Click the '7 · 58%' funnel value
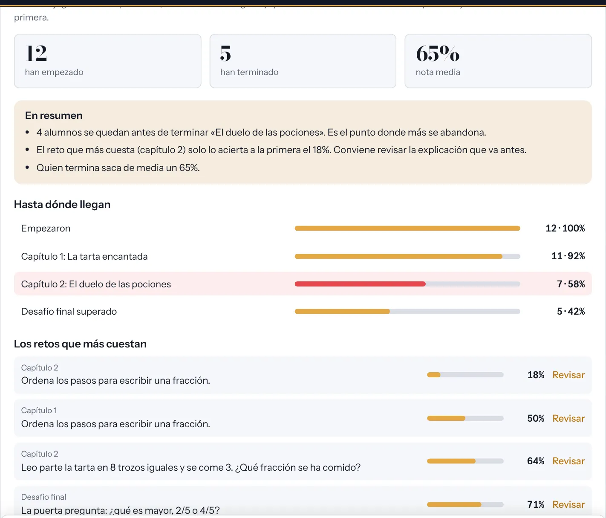The image size is (606, 518). click(571, 284)
